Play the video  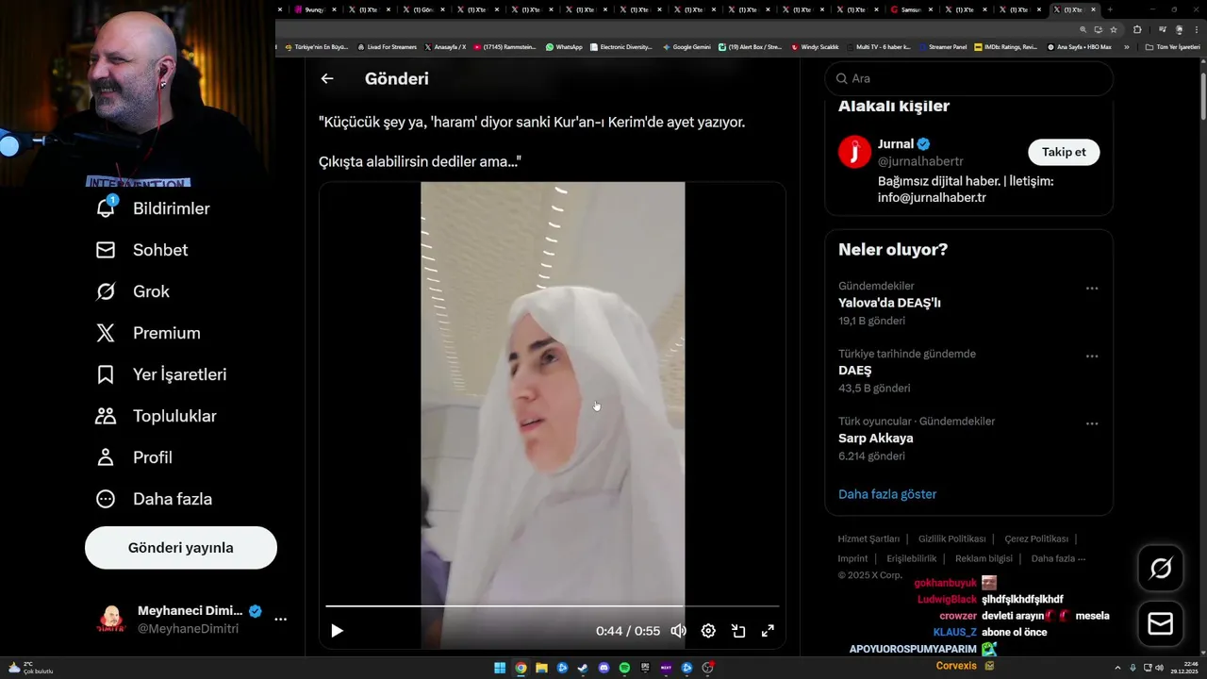[x=337, y=631]
